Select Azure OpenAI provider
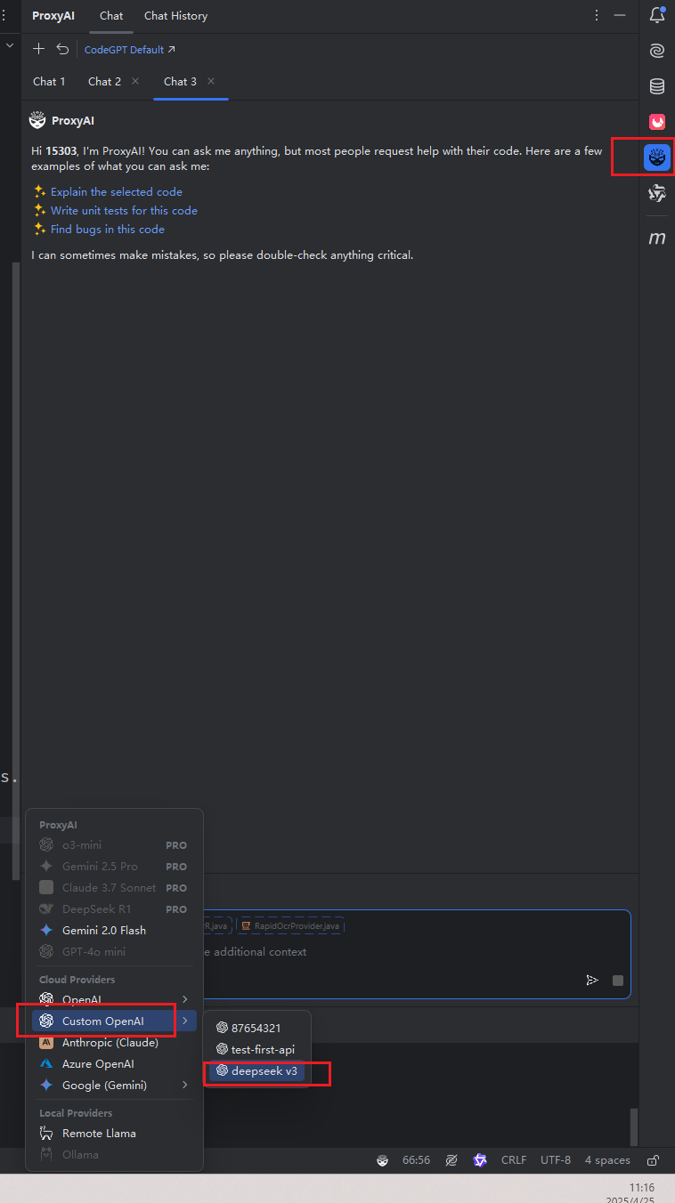Screen dimensions: 675x1203 [x=114, y=1064]
